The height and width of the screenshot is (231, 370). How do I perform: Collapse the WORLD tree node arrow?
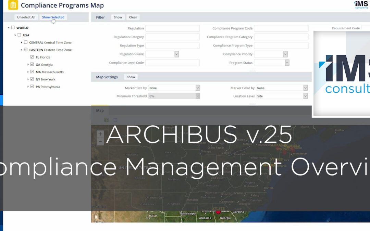[9, 28]
